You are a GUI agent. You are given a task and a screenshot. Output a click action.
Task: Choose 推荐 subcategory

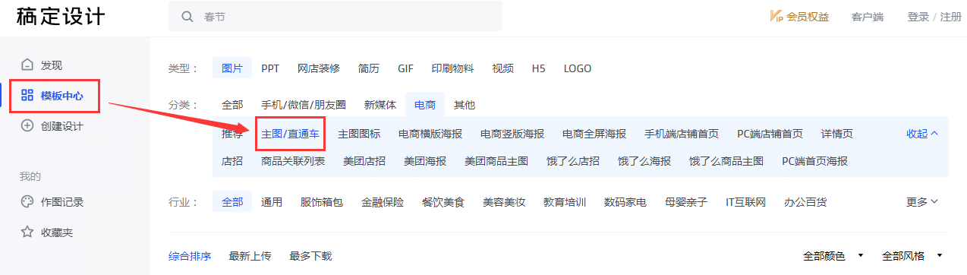(x=232, y=134)
